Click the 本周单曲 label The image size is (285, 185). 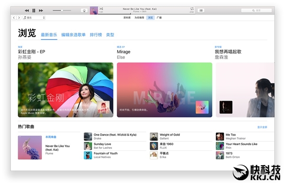(51, 137)
